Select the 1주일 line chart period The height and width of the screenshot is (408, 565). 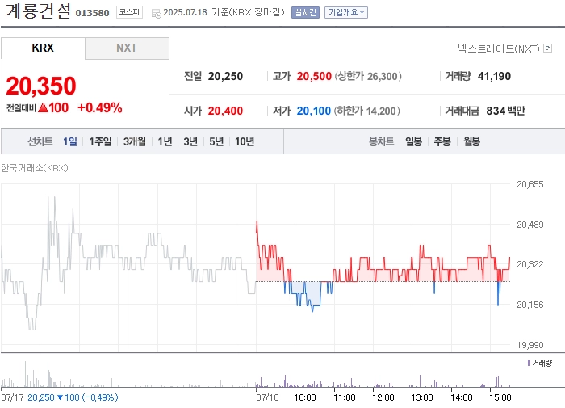[100, 141]
